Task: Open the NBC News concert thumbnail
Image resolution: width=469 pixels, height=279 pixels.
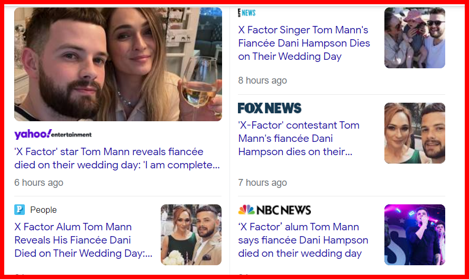Action: tap(415, 235)
